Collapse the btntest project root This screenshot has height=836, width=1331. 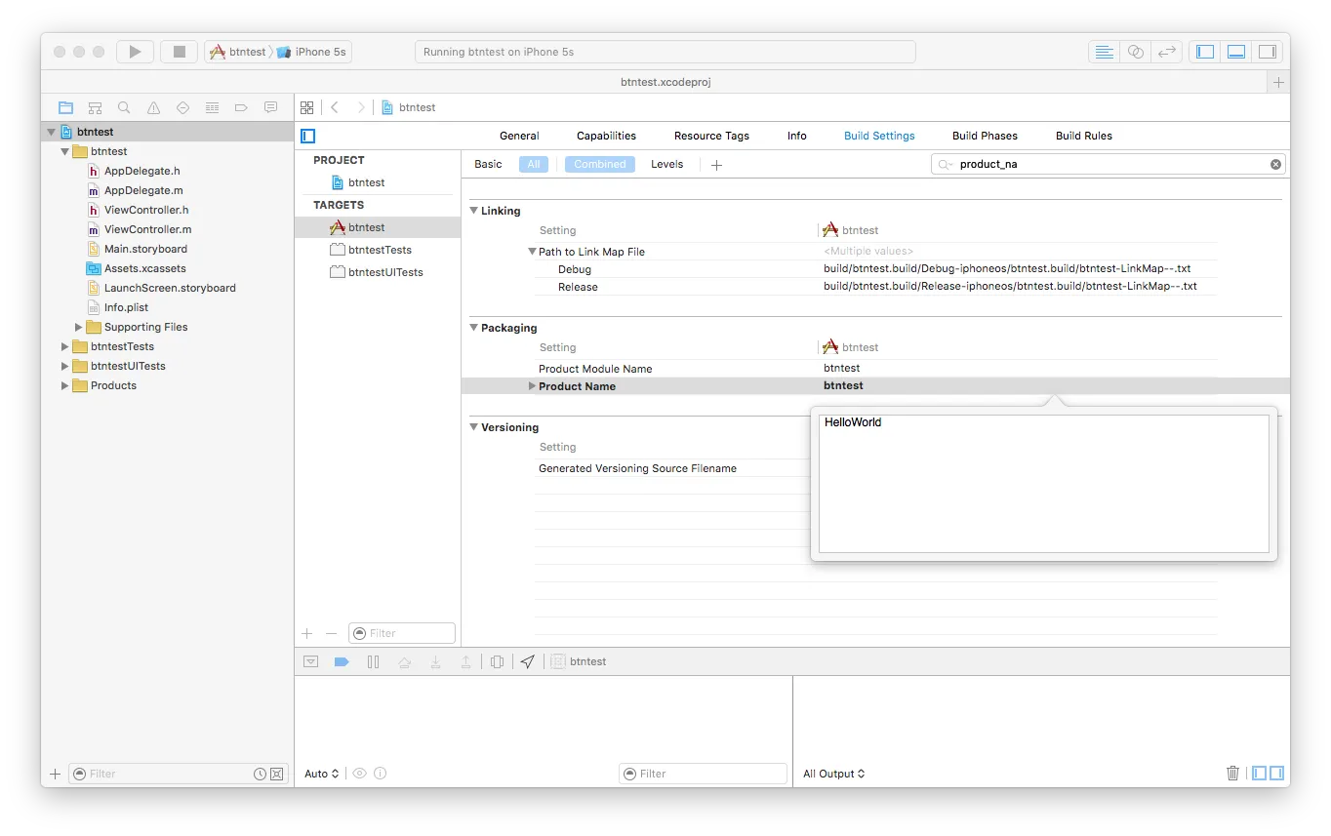(51, 132)
